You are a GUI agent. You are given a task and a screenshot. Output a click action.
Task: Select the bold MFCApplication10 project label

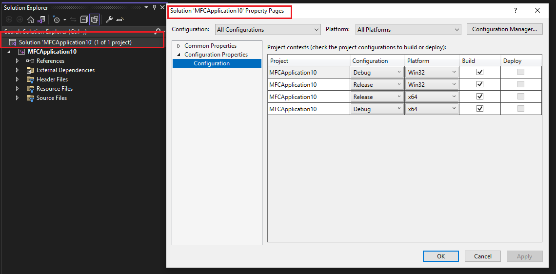pyautogui.click(x=52, y=52)
